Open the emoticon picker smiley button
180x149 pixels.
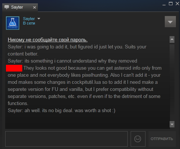point(138,139)
